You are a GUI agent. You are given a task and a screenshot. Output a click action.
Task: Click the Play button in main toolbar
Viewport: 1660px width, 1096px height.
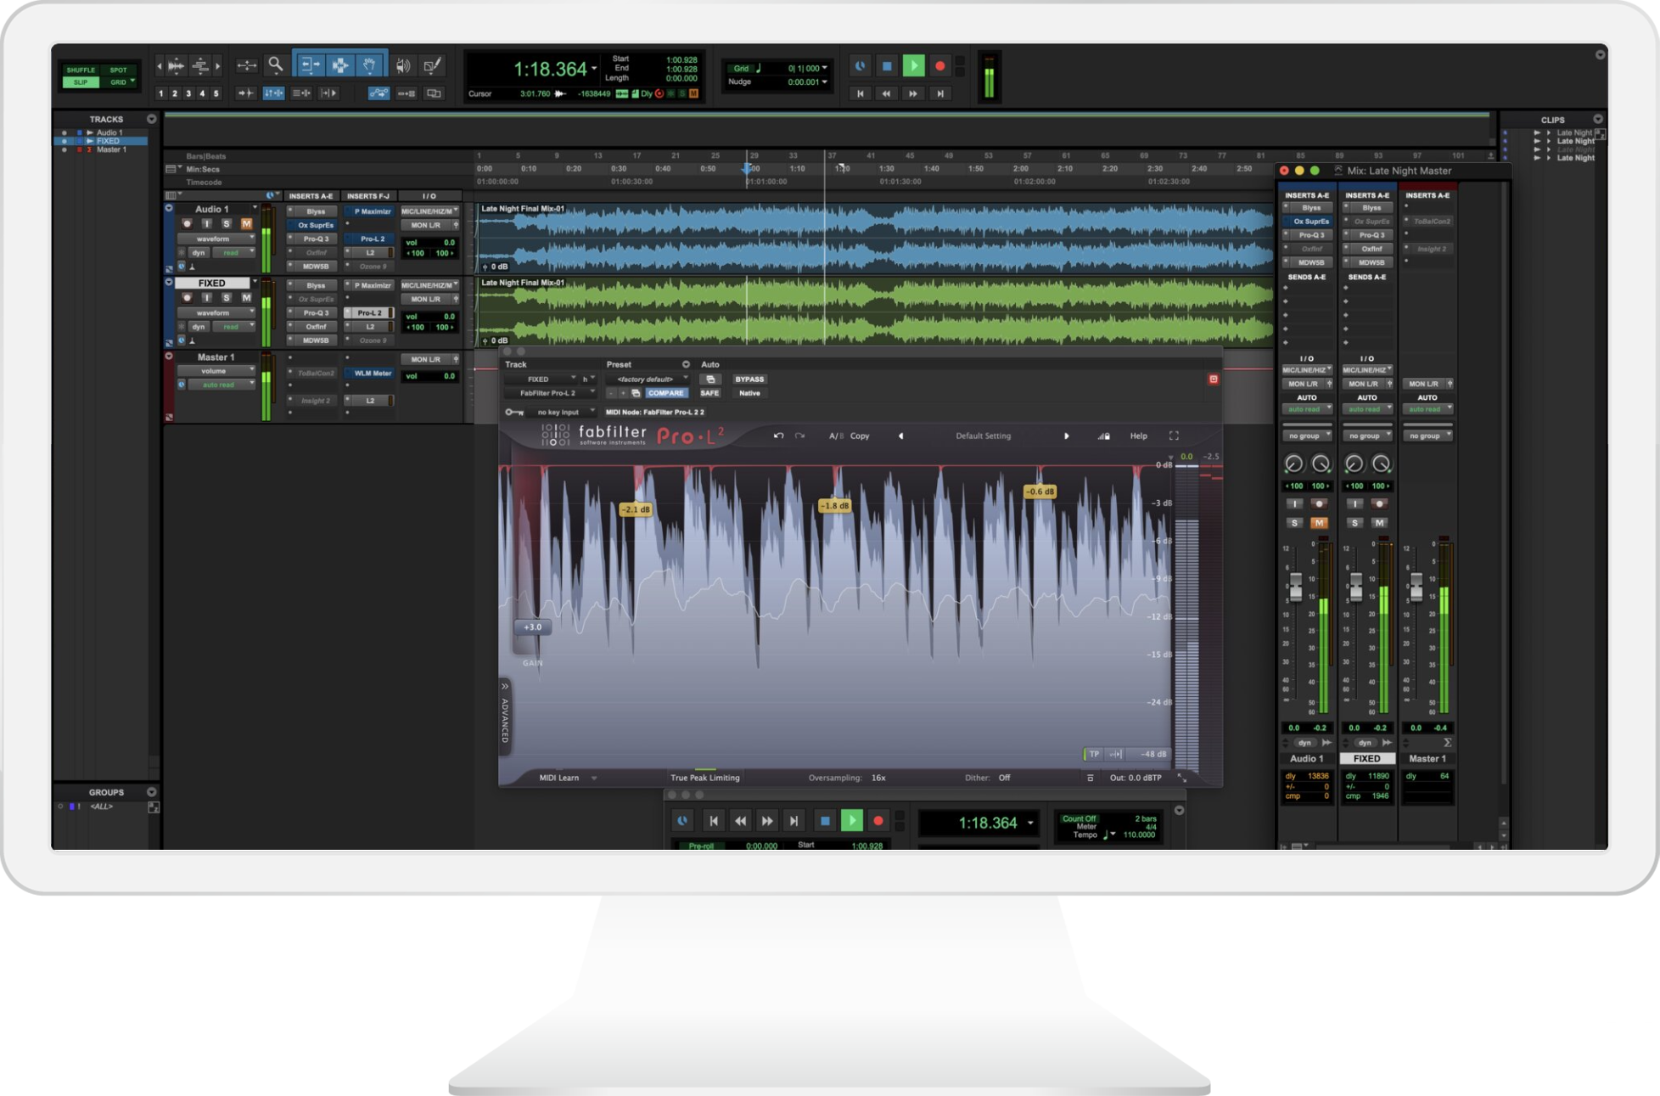(913, 65)
